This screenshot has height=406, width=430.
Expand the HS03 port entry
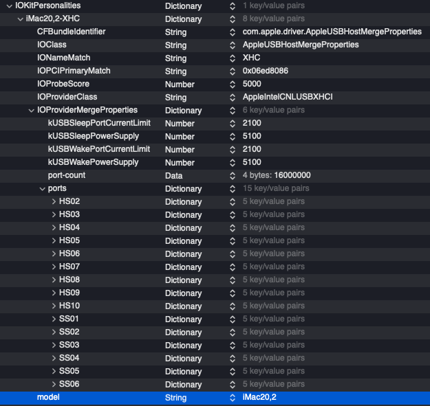point(54,214)
